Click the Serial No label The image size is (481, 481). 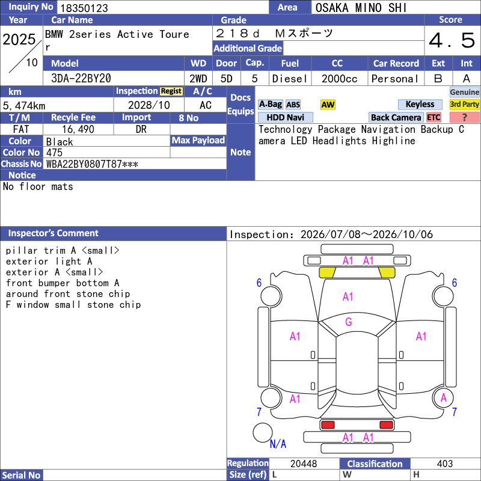point(21,475)
